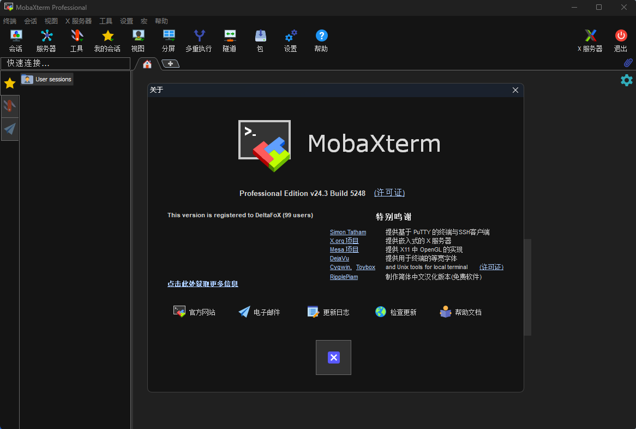Select User sessions tree item
This screenshot has width=636, height=429.
[47, 79]
